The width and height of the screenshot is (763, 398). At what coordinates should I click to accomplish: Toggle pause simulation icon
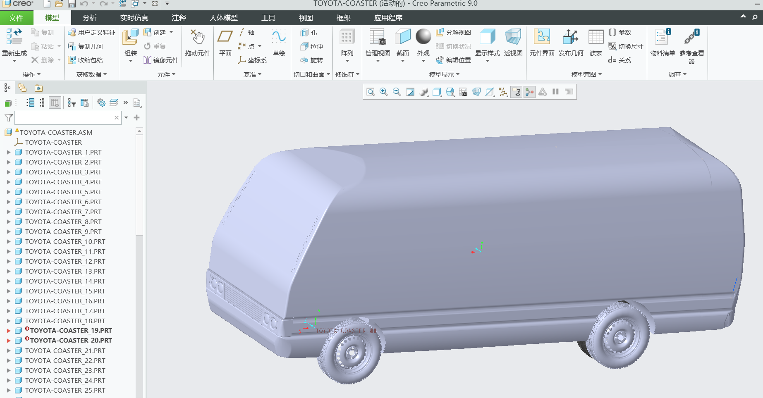pos(556,92)
